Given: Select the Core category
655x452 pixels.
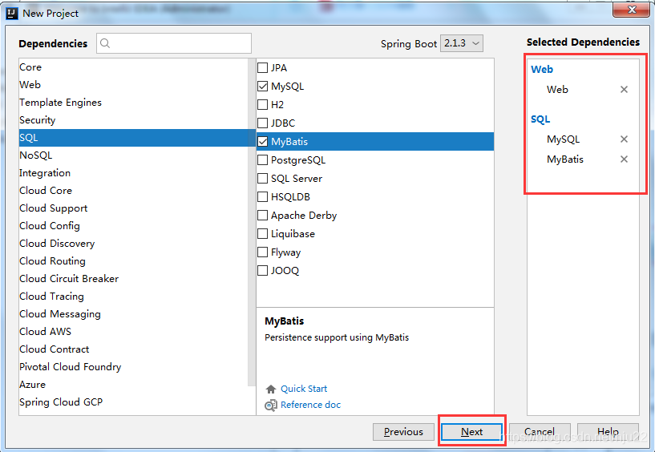Looking at the screenshot, I should [x=134, y=67].
